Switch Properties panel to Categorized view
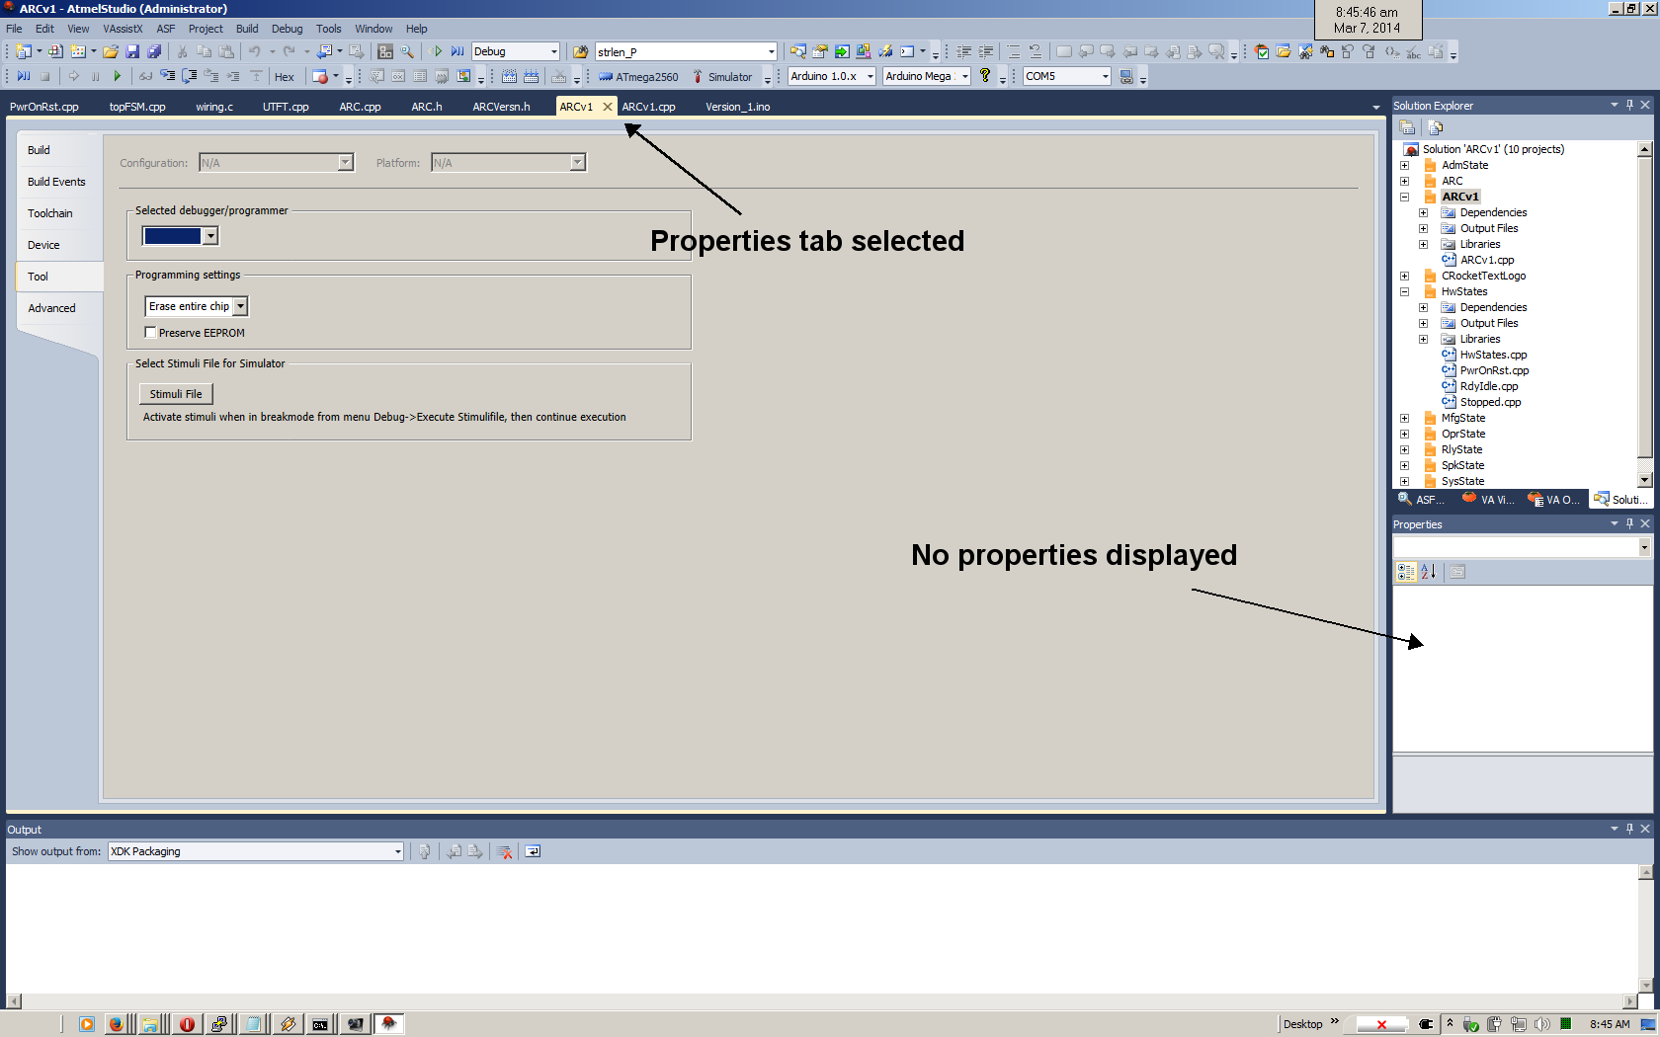This screenshot has width=1660, height=1037. pos(1405,572)
